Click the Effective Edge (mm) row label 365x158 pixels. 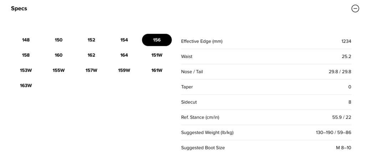pyautogui.click(x=202, y=41)
